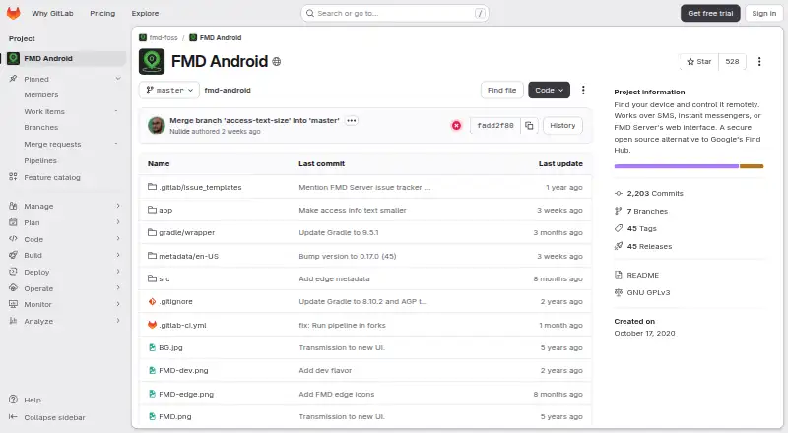
Task: Click Sign in button
Action: 764,13
